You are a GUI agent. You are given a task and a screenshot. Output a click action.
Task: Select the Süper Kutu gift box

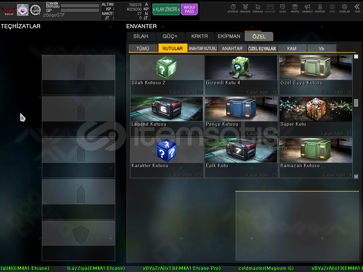point(316,116)
